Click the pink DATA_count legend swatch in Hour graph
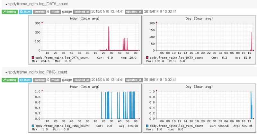 [33, 58]
